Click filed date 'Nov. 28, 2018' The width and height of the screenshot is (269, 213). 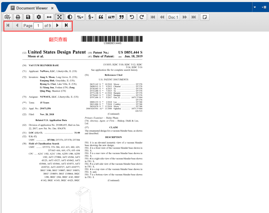point(47,114)
